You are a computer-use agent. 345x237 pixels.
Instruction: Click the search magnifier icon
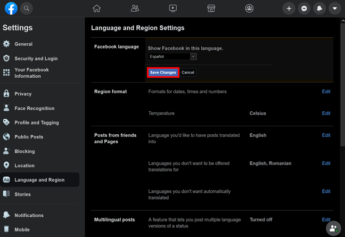27,9
